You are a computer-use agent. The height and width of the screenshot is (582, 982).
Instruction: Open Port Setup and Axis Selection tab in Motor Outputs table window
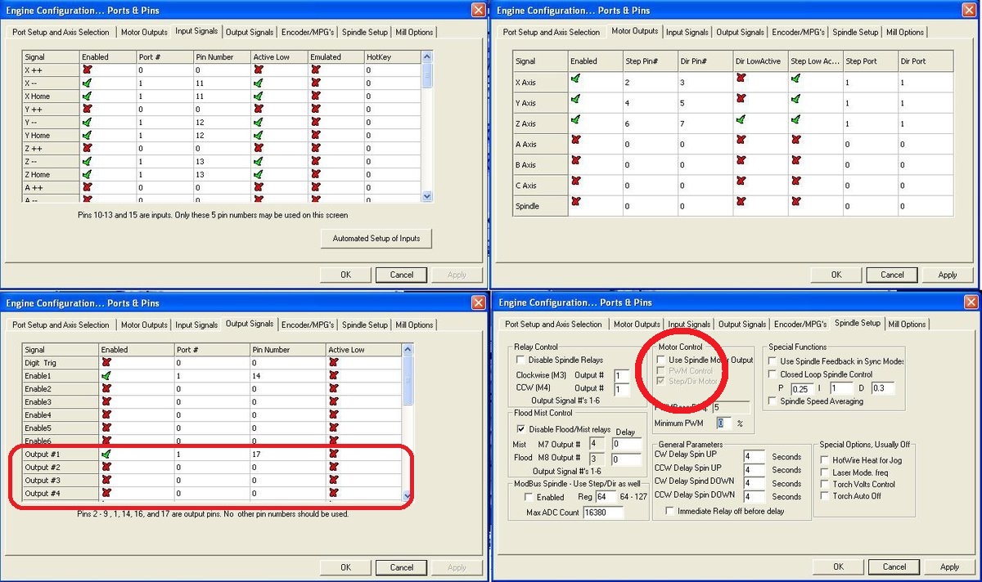[552, 32]
